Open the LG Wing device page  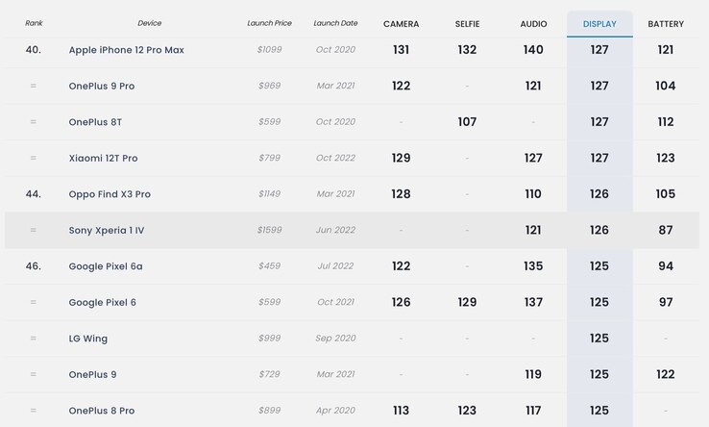tap(88, 339)
